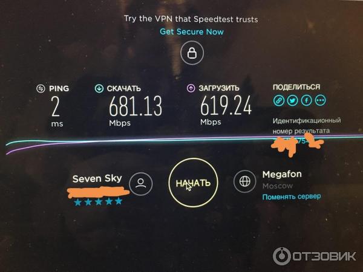Click the lock VPN icon
This screenshot has width=363, height=272.
coord(192,53)
